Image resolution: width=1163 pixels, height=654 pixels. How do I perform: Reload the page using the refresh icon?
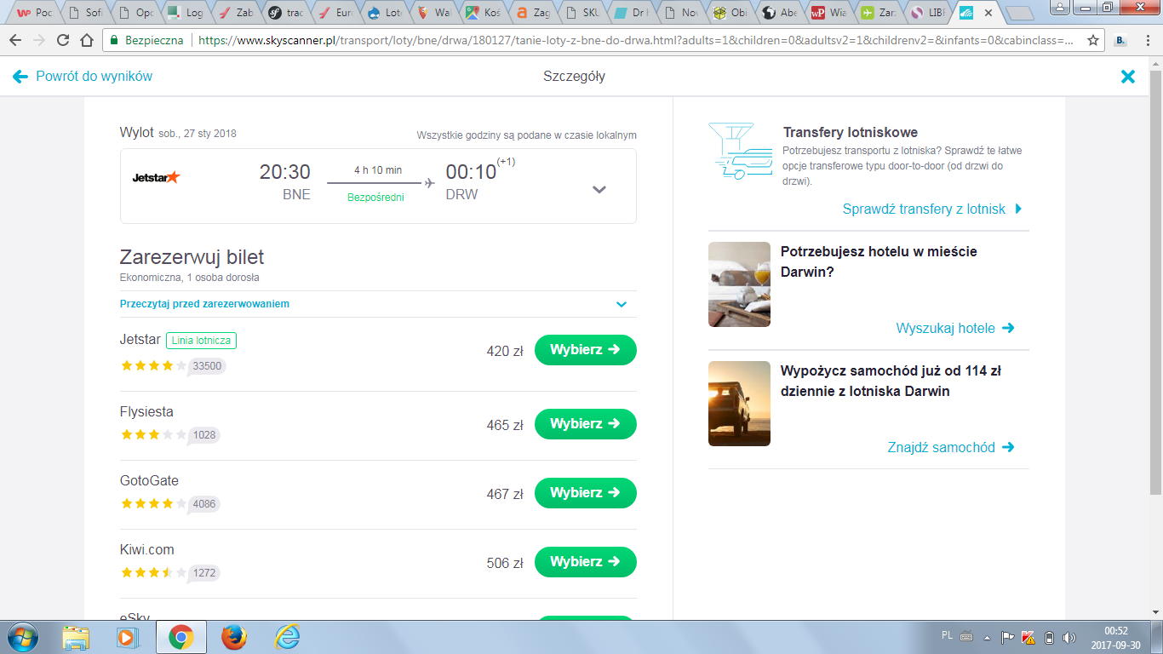point(63,40)
